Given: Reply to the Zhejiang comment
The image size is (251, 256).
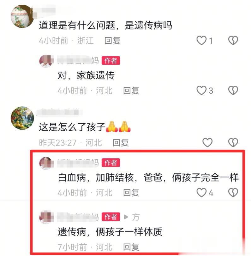Looking at the screenshot, I should pos(112,41).
